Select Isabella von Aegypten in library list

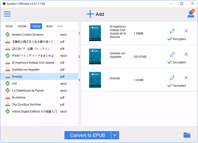(x=39, y=69)
